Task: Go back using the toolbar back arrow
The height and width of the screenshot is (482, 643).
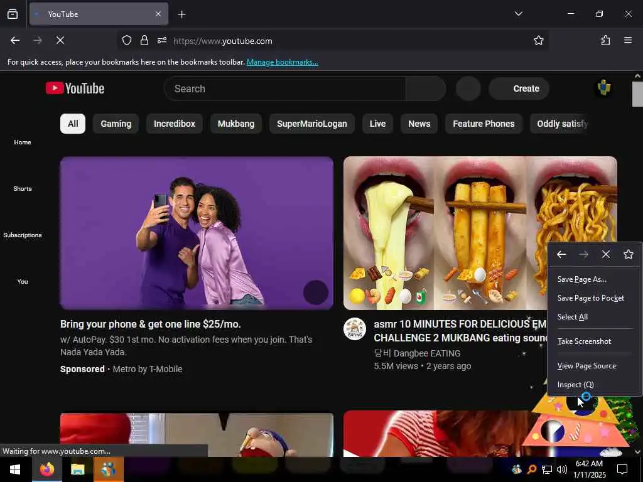Action: tap(15, 40)
